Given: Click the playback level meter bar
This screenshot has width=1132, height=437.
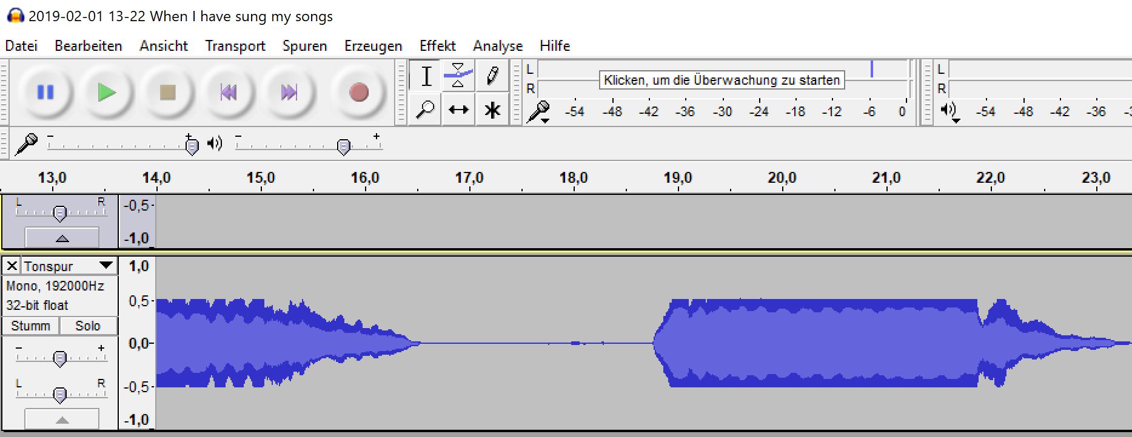Looking at the screenshot, I should point(1040,79).
